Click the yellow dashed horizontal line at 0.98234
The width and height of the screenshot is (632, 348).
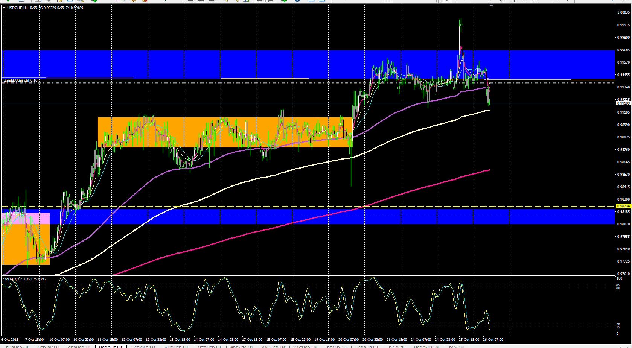point(308,206)
